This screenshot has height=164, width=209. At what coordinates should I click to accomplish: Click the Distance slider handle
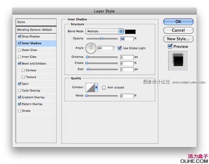click(87, 57)
